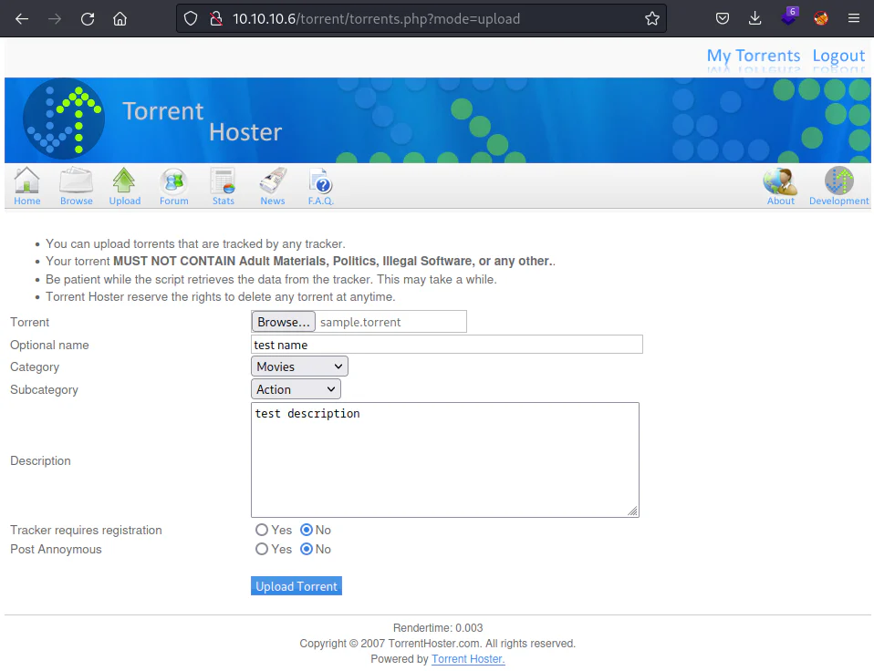This screenshot has width=874, height=671.
Task: Click the browser forward arrow
Action: coord(55,19)
